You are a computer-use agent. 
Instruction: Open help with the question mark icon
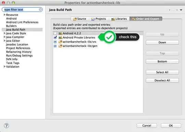pos(7,125)
